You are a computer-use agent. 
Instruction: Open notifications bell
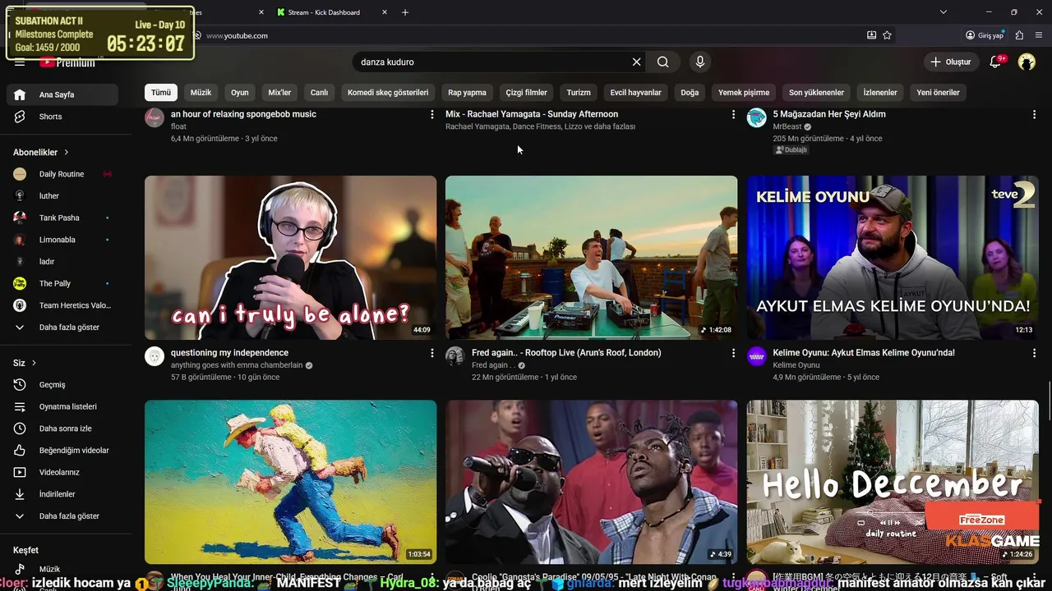tap(995, 62)
